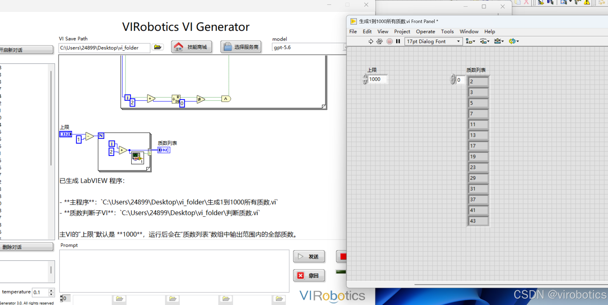Click the second attachment folder icon below Prompt
The image size is (608, 305).
(173, 299)
